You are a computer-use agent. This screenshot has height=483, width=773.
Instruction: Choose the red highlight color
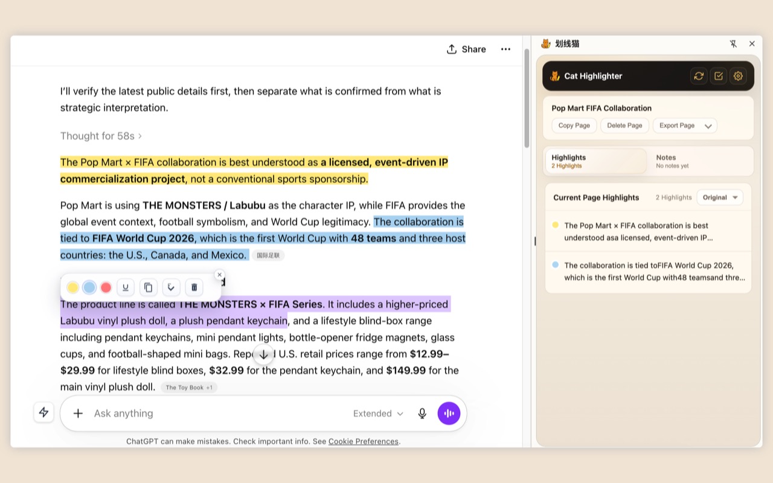point(106,287)
